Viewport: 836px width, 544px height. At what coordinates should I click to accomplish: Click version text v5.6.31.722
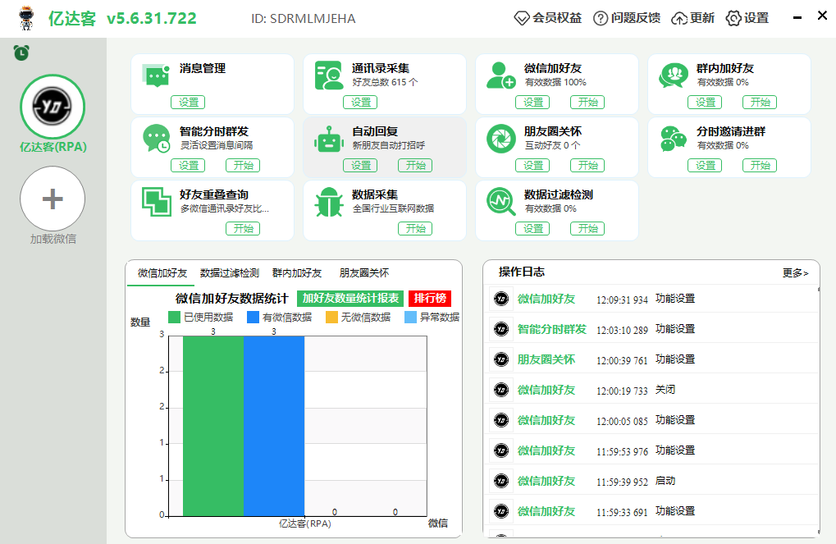coord(152,19)
